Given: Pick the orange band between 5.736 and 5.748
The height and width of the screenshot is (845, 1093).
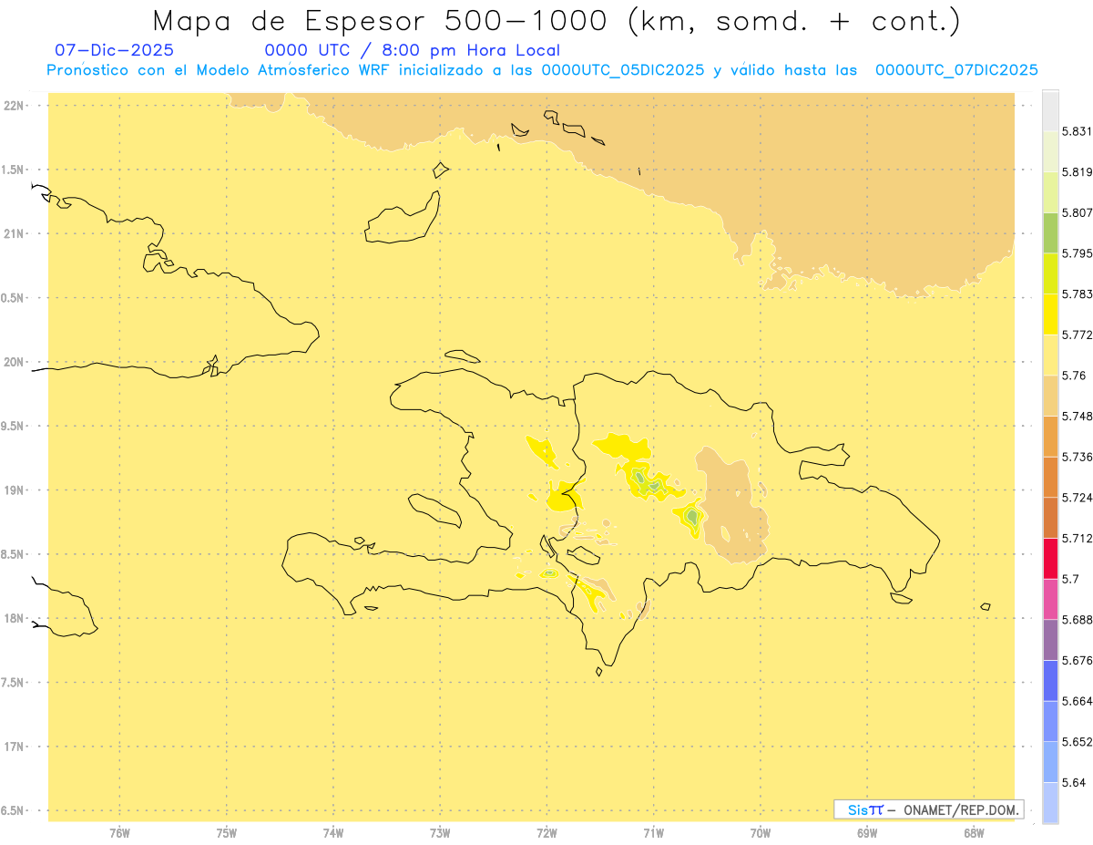Looking at the screenshot, I should click(1050, 436).
